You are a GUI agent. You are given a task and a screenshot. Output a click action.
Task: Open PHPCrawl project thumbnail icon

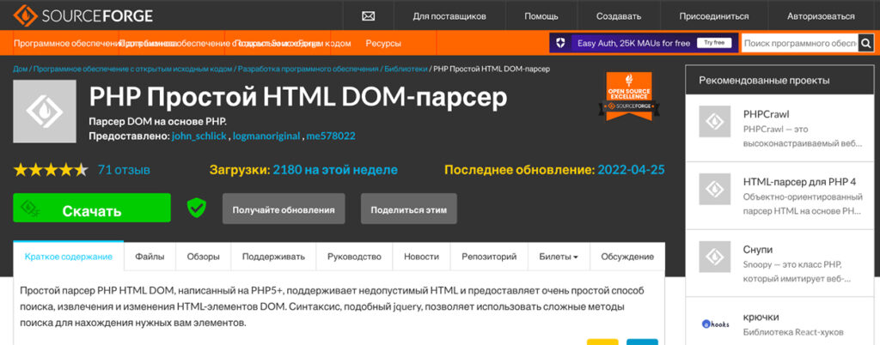point(714,121)
